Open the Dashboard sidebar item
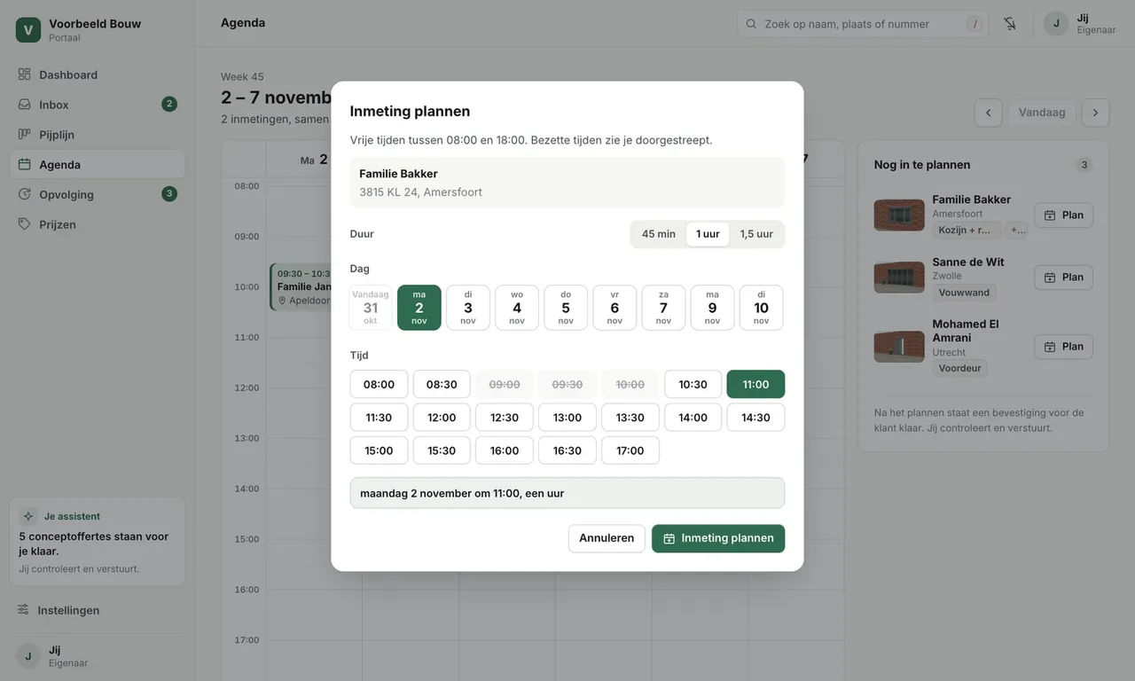 pos(98,74)
